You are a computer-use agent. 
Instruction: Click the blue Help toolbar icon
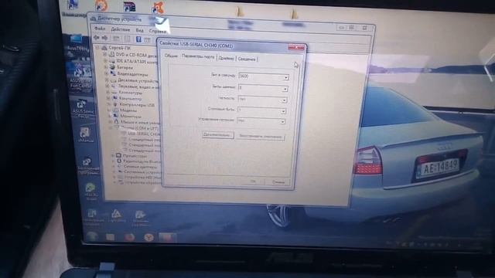[138, 39]
